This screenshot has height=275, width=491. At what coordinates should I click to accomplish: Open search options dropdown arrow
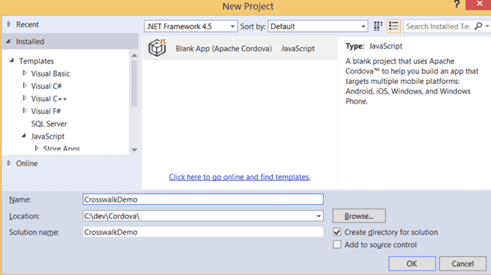[x=487, y=26]
